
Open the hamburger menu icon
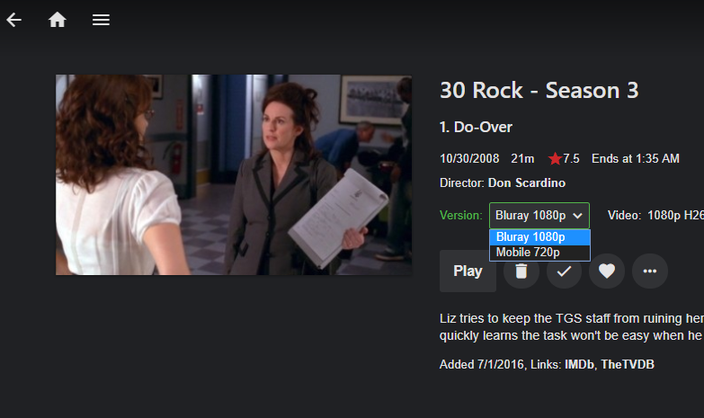pyautogui.click(x=101, y=20)
